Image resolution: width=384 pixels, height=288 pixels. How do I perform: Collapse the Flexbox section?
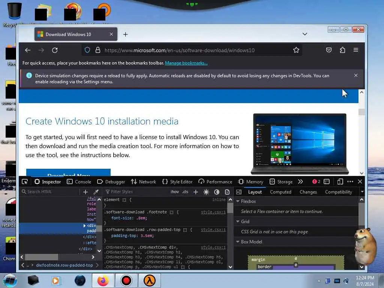(237, 201)
